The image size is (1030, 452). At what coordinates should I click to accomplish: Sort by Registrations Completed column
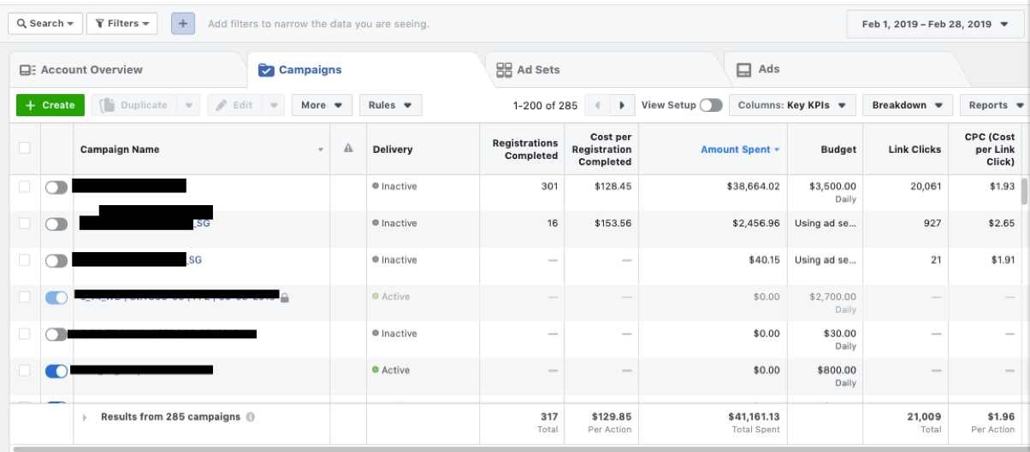click(x=522, y=150)
